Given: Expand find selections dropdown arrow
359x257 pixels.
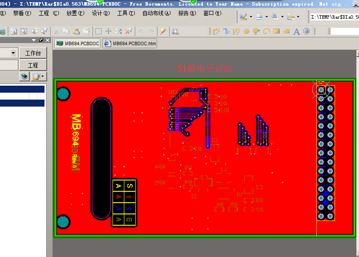Looking at the screenshot, I should pos(282,17).
